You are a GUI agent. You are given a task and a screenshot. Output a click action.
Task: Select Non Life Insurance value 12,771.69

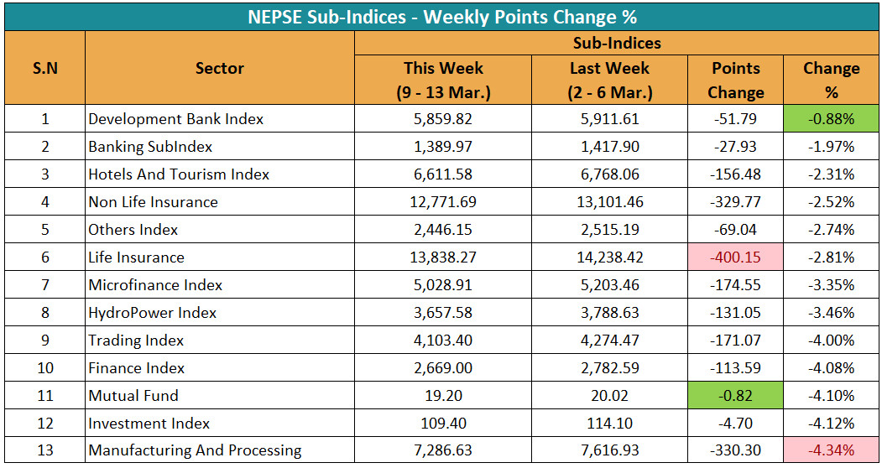(443, 202)
